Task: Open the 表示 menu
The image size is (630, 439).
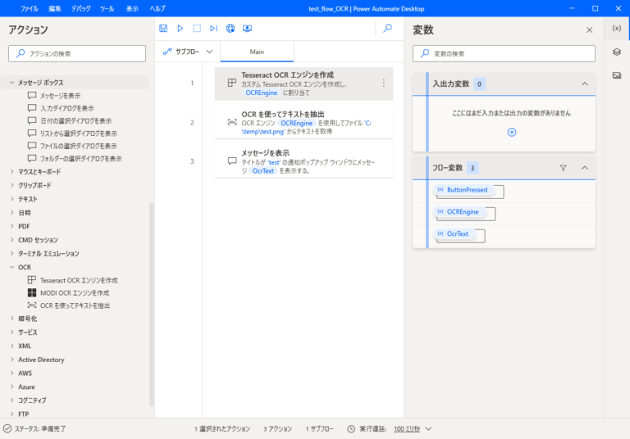Action: (132, 8)
